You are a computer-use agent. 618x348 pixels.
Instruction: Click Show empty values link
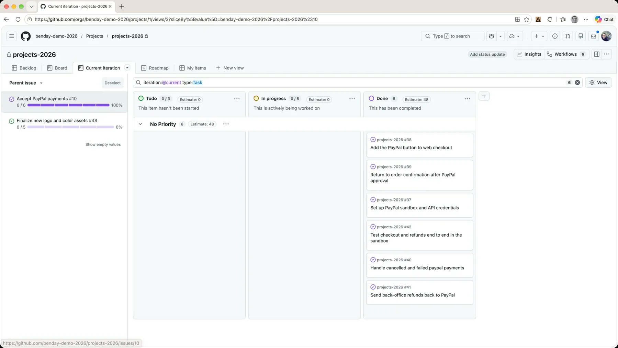[103, 144]
